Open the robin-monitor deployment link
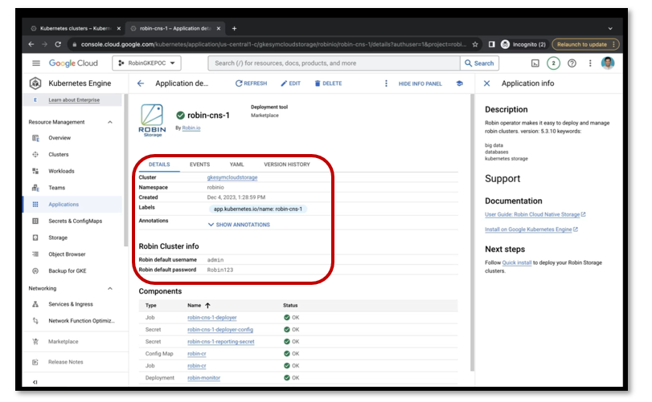Screen dimensions: 652x402 tap(203, 377)
